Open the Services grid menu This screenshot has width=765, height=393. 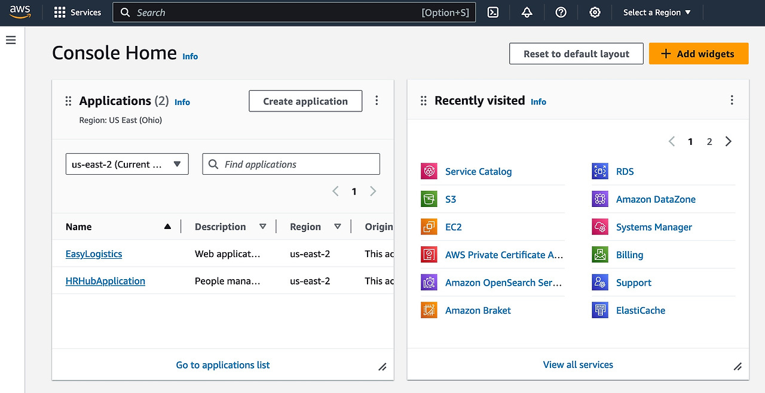click(x=78, y=13)
